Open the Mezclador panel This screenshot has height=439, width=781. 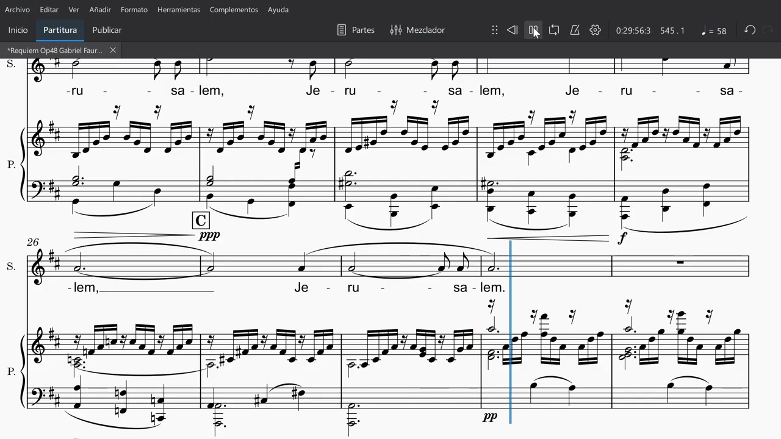click(417, 30)
